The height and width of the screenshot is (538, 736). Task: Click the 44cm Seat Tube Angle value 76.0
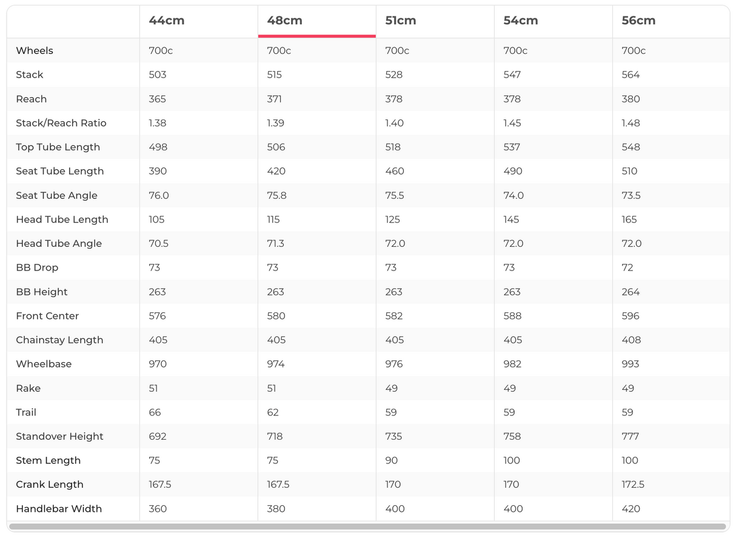[159, 195]
